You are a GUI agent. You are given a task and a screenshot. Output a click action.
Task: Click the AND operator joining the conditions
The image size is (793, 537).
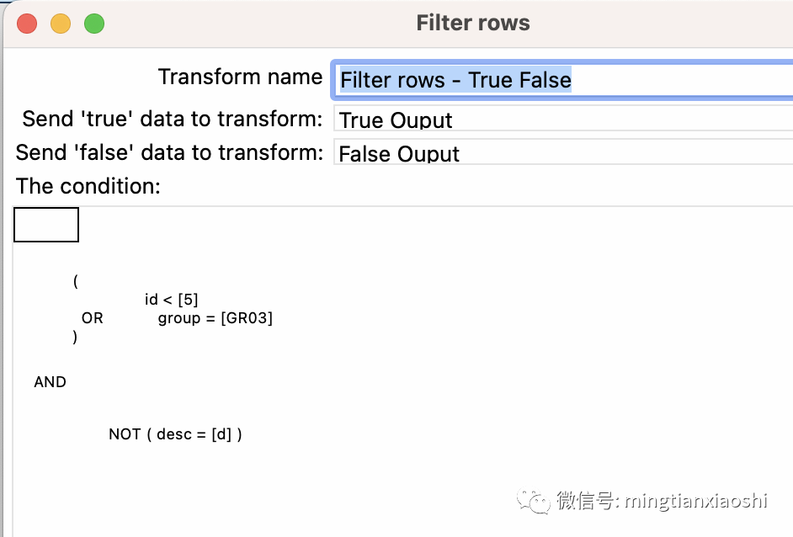click(50, 381)
